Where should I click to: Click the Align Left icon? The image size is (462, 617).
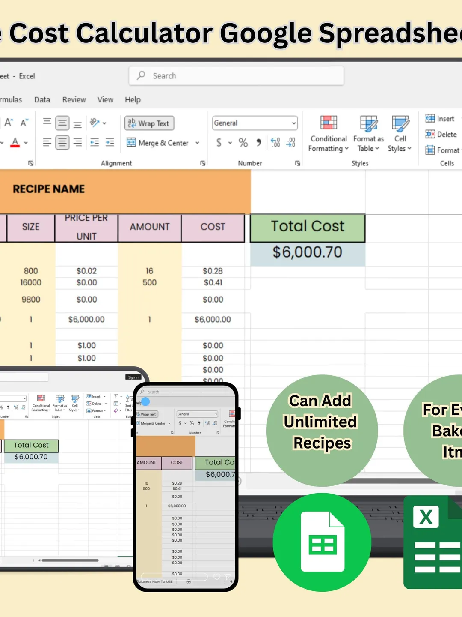click(47, 142)
